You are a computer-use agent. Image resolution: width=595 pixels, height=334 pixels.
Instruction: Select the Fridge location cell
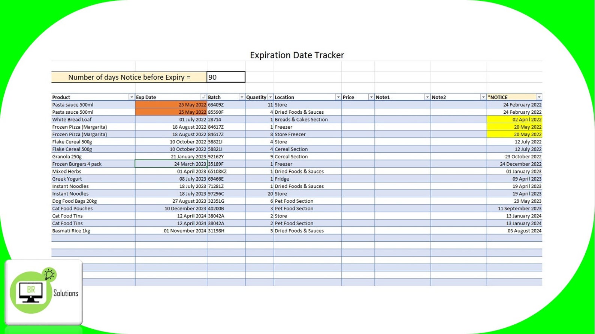click(308, 179)
